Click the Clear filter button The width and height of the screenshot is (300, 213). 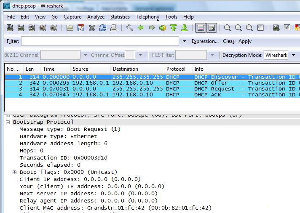229,41
